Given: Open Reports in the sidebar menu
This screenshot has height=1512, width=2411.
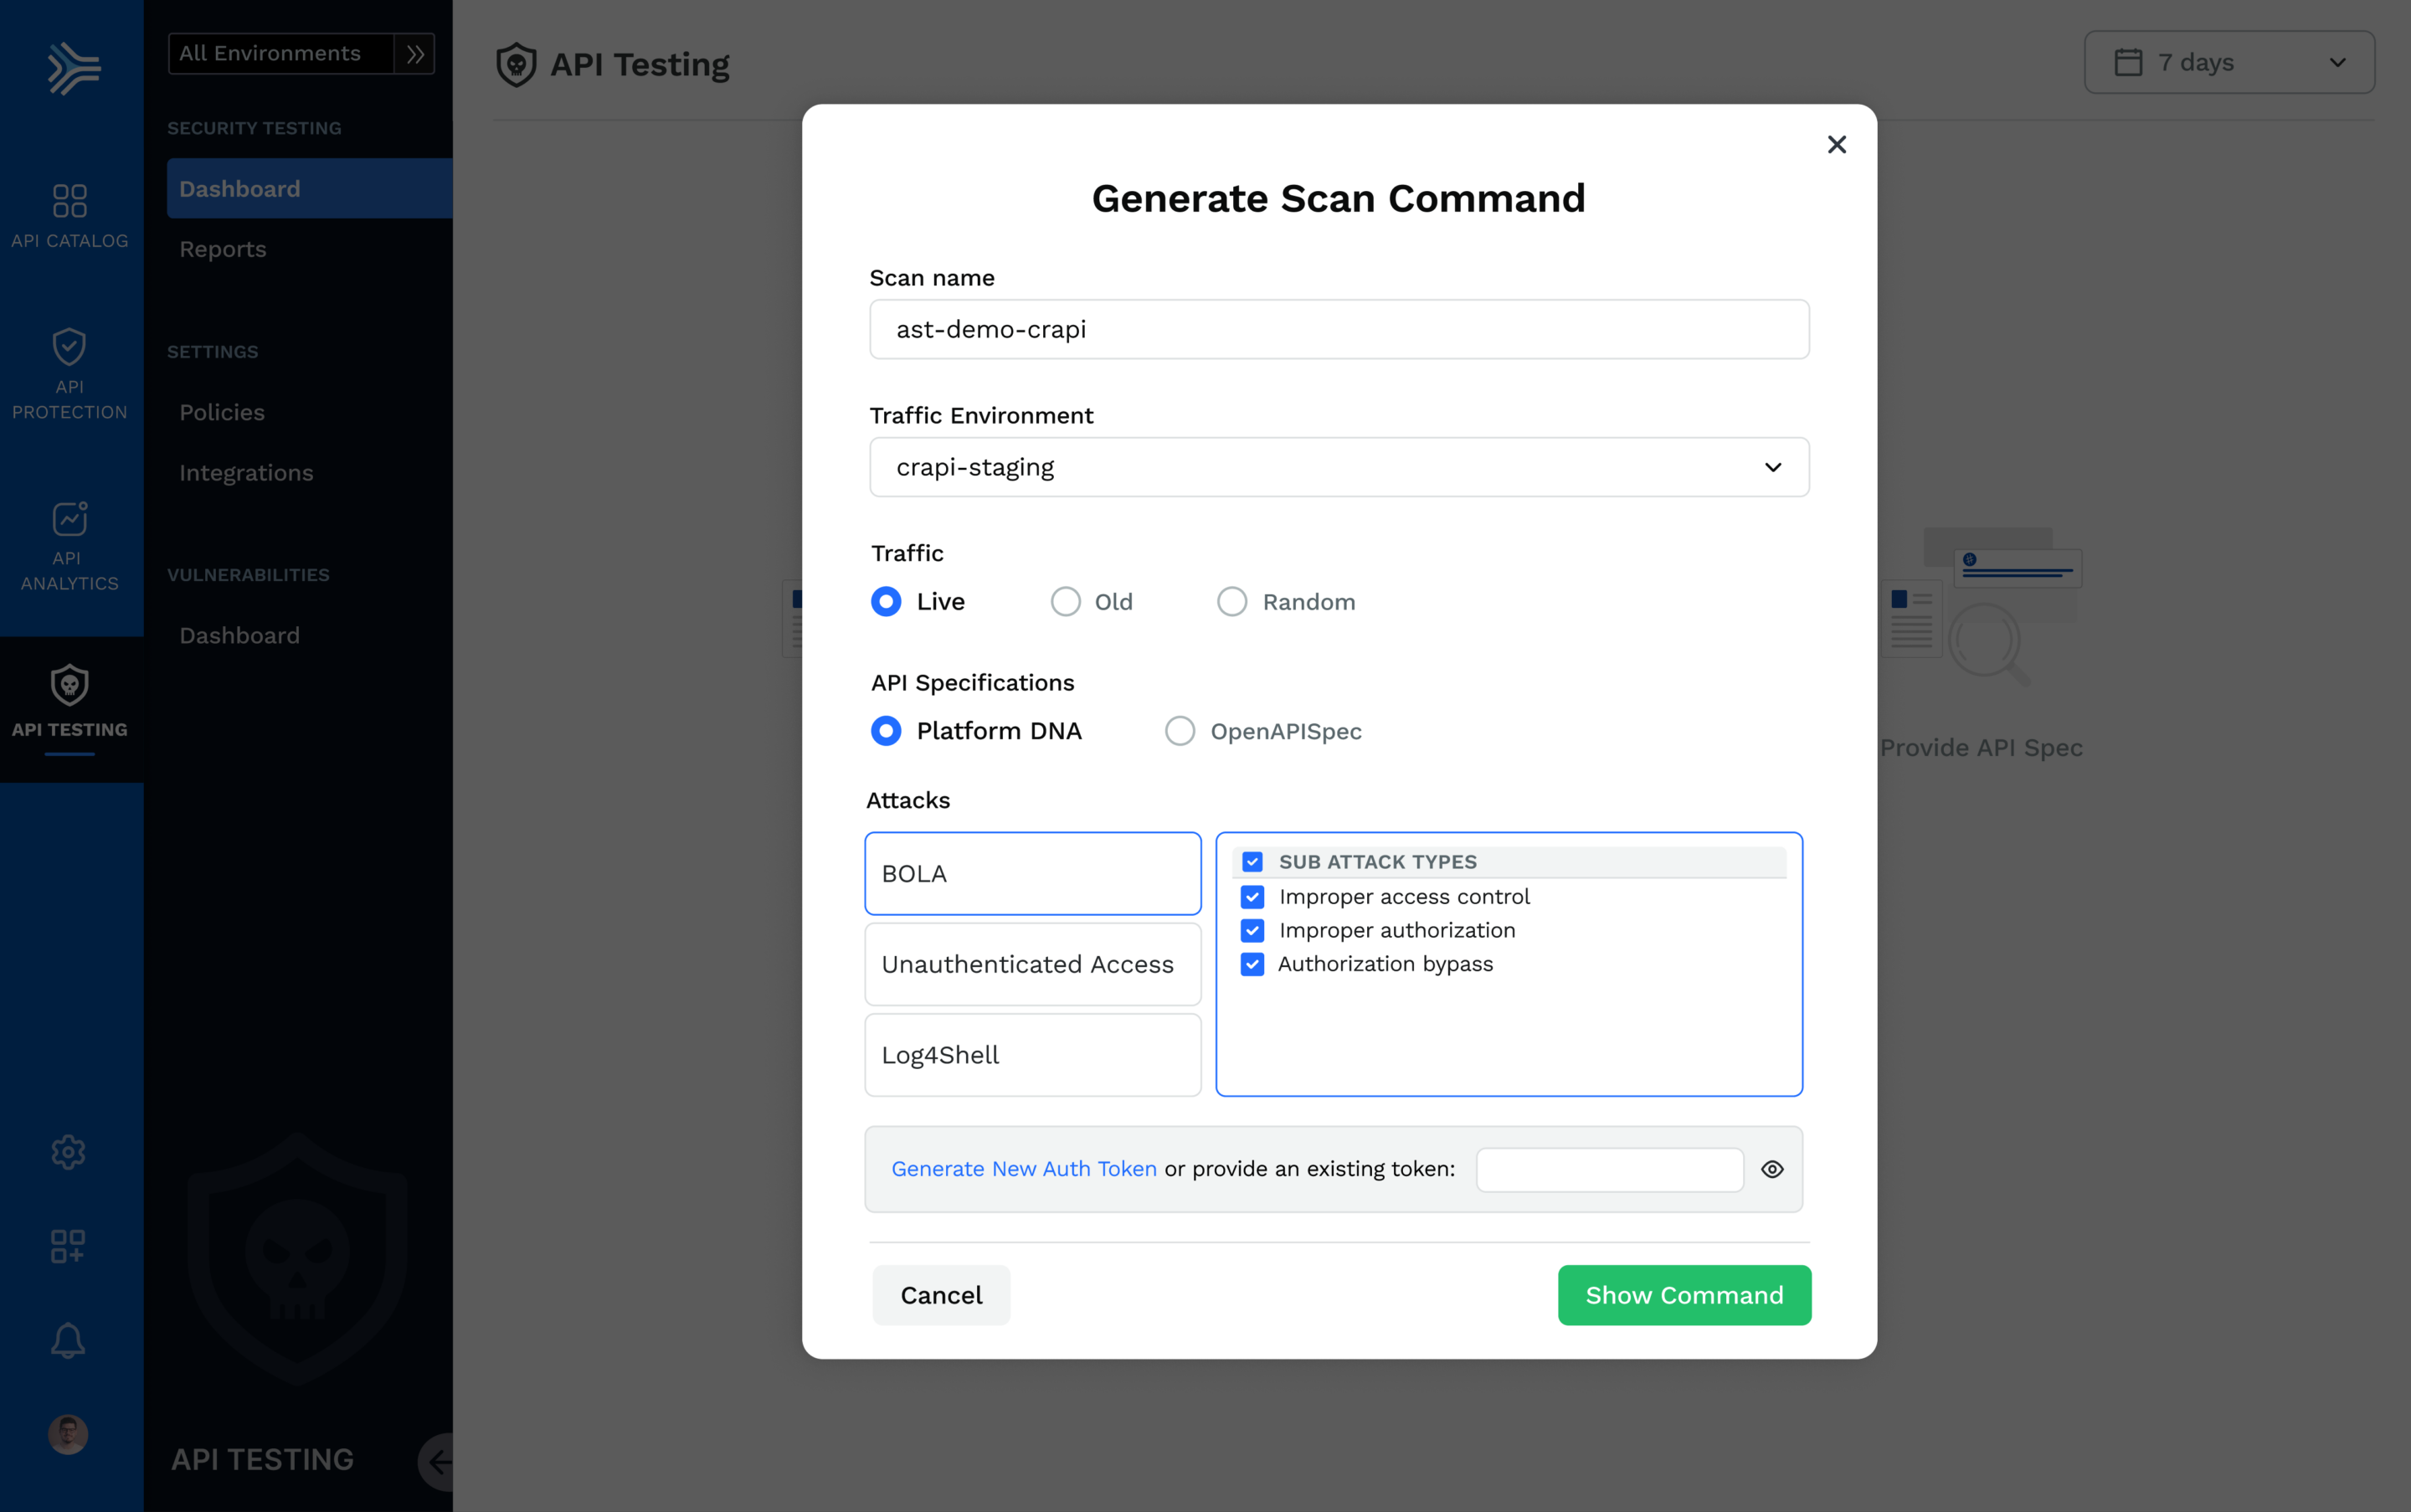Looking at the screenshot, I should pyautogui.click(x=223, y=249).
